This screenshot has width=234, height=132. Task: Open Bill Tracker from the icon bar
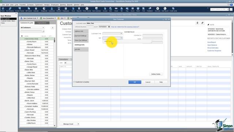(29, 9)
